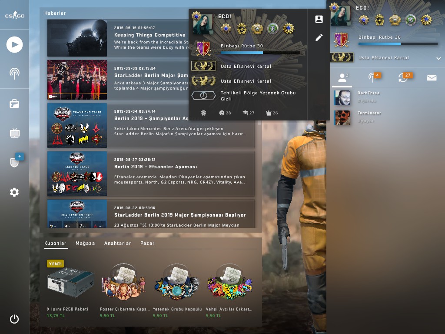This screenshot has height=334, width=445.
Task: Select X Işını P250 Paketi item
Action: click(x=70, y=288)
